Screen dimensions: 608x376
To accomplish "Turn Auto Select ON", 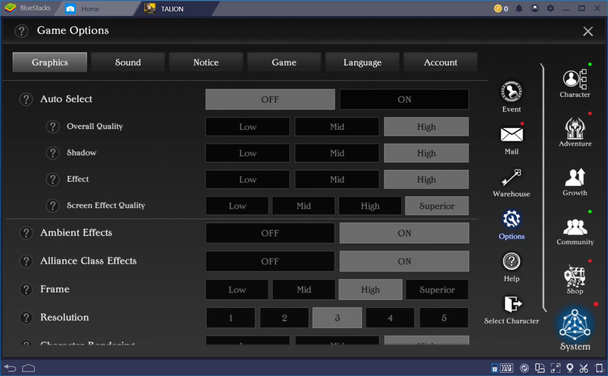I will coord(404,99).
